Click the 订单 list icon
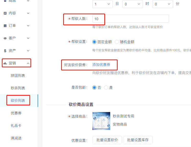The height and width of the screenshot is (147, 191). 5,26
